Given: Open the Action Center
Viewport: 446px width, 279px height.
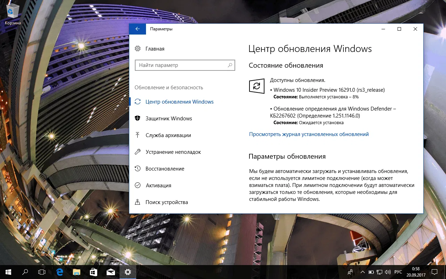Looking at the screenshot, I should 434,272.
